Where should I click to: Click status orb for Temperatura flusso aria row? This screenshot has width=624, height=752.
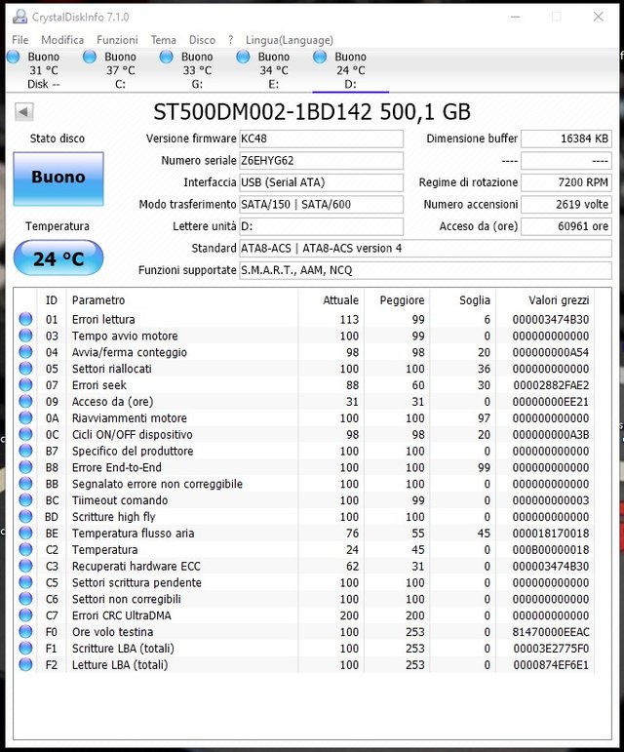[x=25, y=533]
